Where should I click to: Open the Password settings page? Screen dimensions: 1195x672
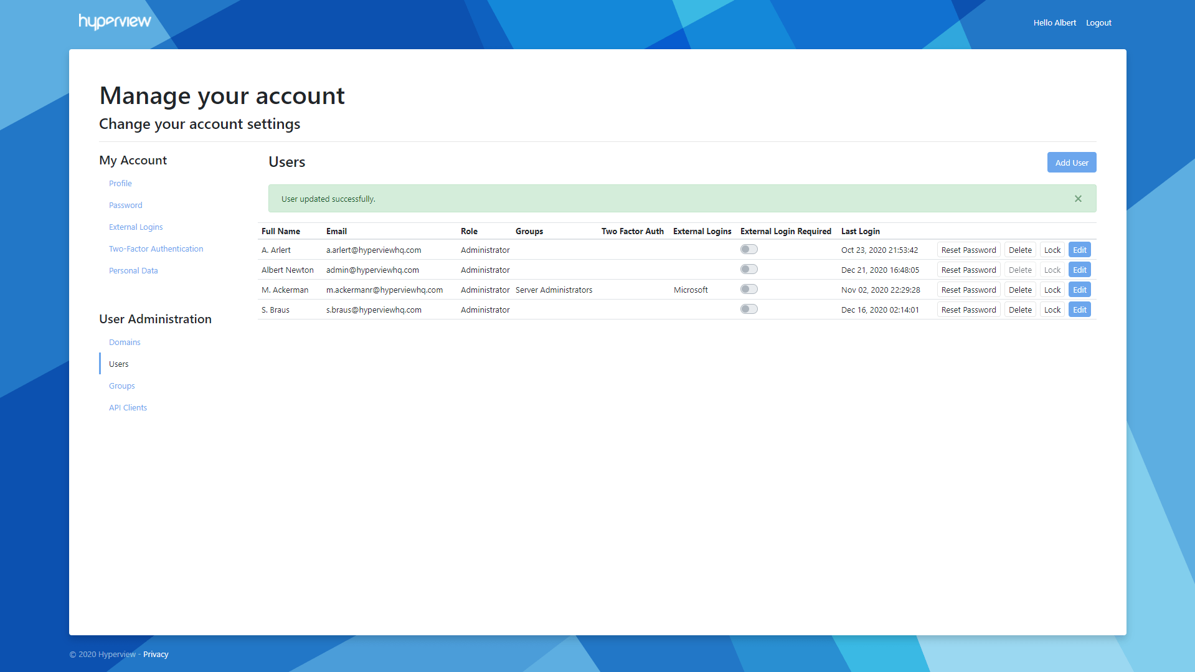coord(125,205)
